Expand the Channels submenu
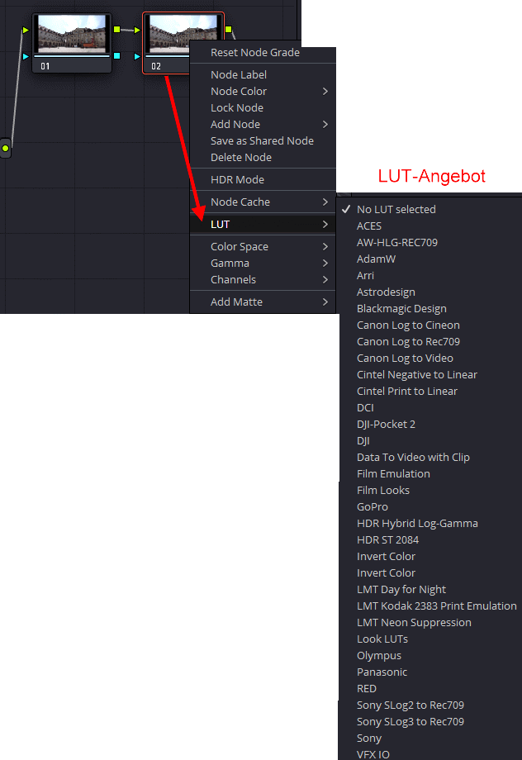 263,279
